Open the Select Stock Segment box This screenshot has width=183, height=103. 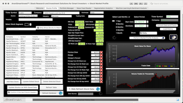27,24
